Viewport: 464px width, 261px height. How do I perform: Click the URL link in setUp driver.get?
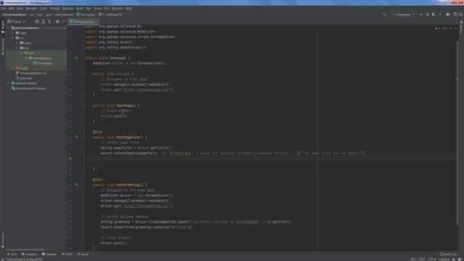[146, 90]
